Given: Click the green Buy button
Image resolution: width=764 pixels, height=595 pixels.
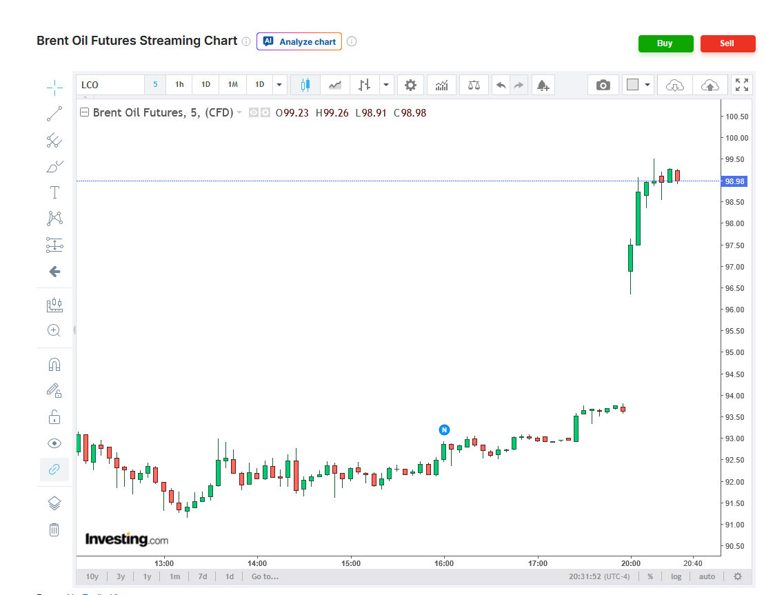Looking at the screenshot, I should click(665, 43).
